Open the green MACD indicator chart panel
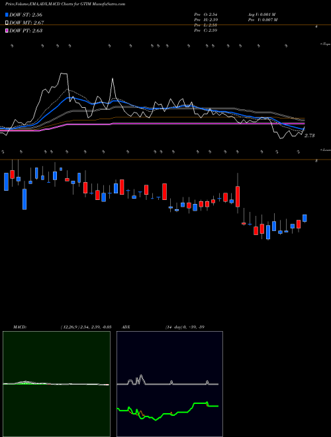 pyautogui.click(x=56, y=384)
